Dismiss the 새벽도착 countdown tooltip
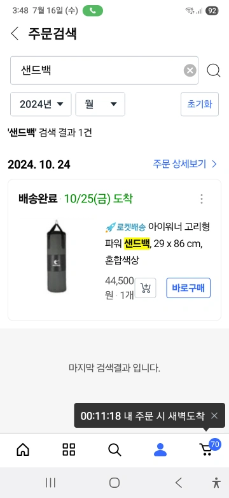This screenshot has width=229, height=498. point(214,416)
